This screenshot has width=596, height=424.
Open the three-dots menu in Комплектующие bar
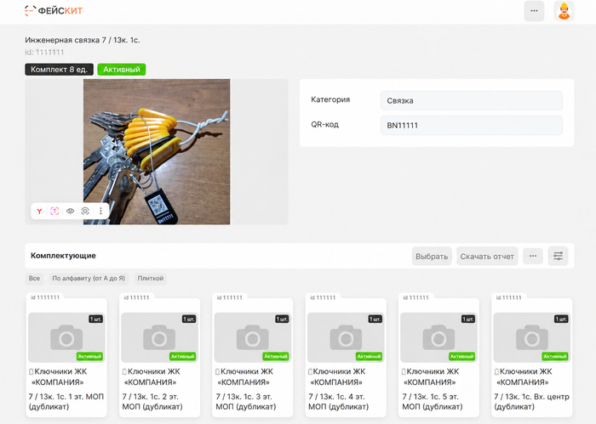[x=533, y=256]
